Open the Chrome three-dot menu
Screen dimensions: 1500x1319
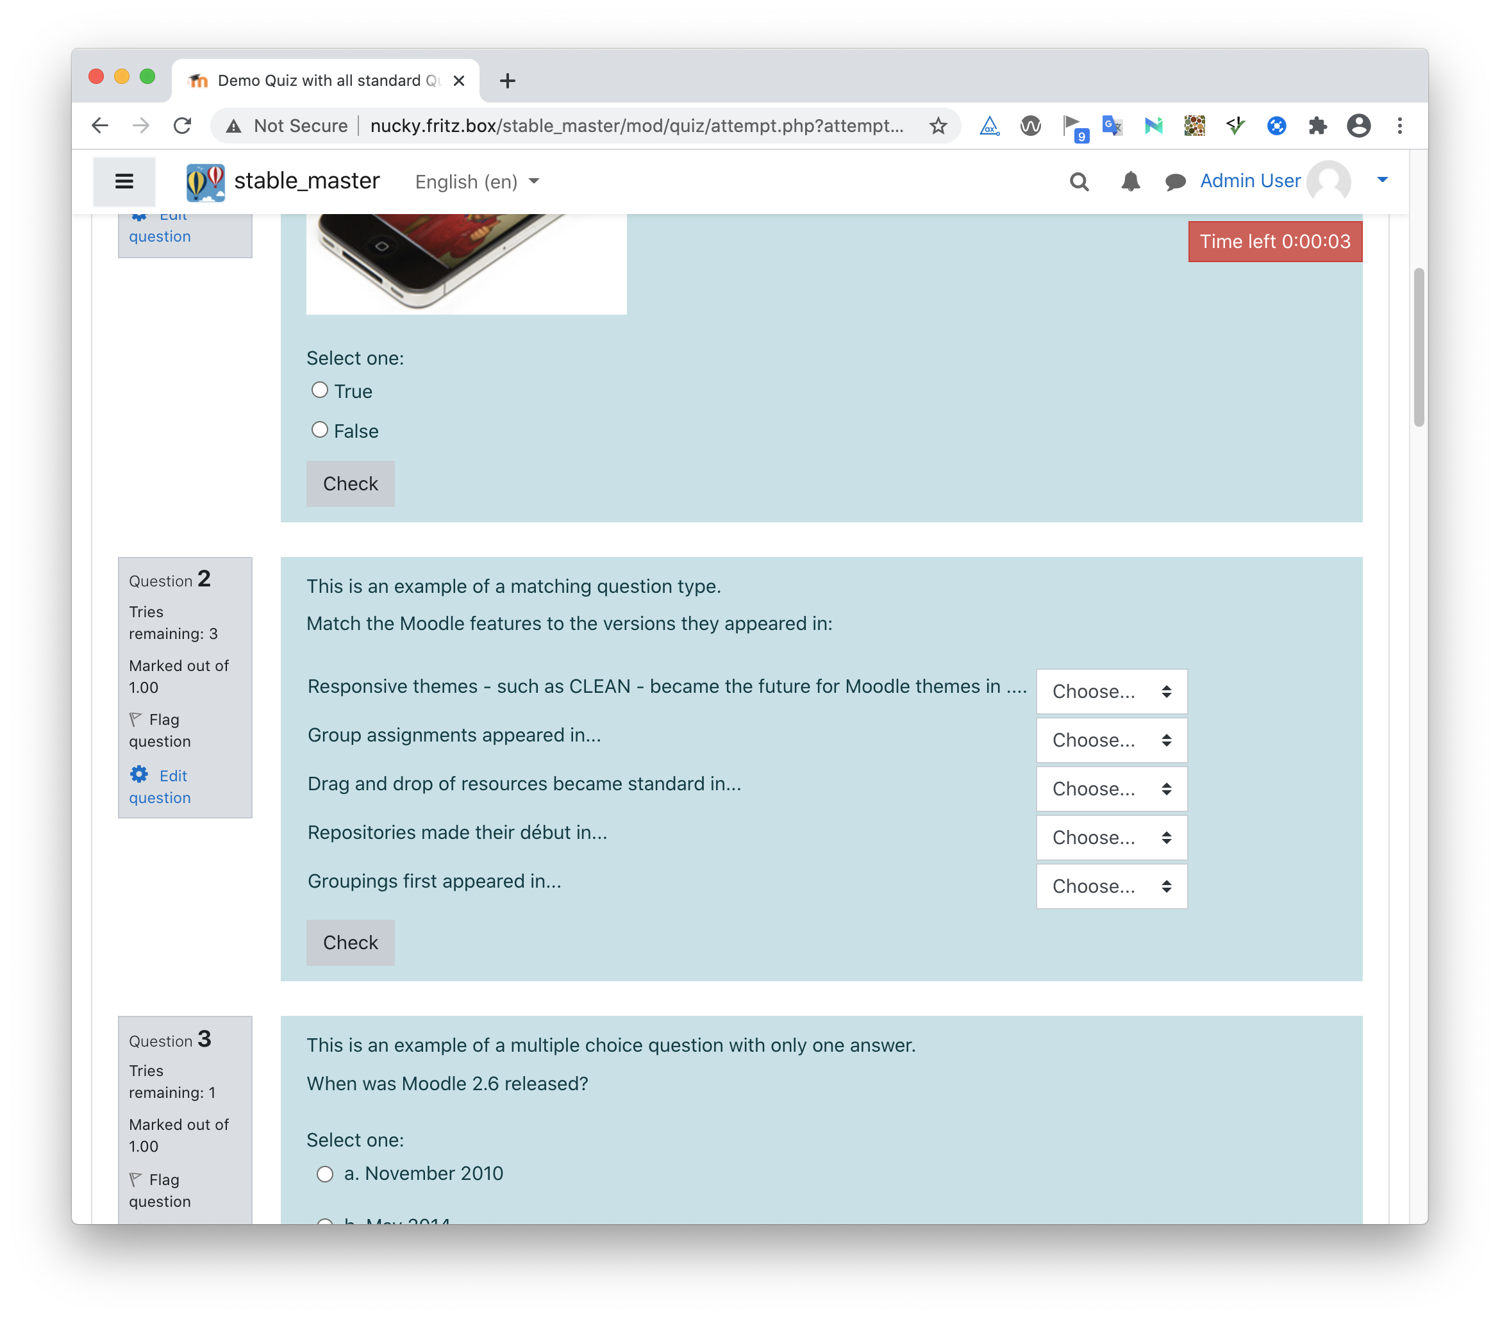(x=1399, y=126)
